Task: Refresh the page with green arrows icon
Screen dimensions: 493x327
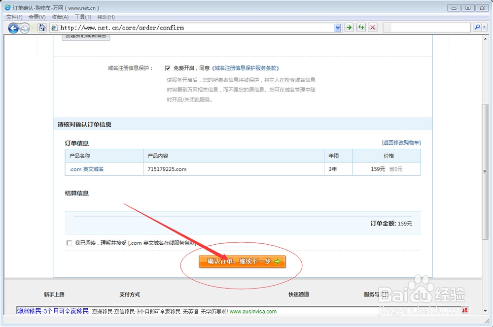Action: [361, 28]
